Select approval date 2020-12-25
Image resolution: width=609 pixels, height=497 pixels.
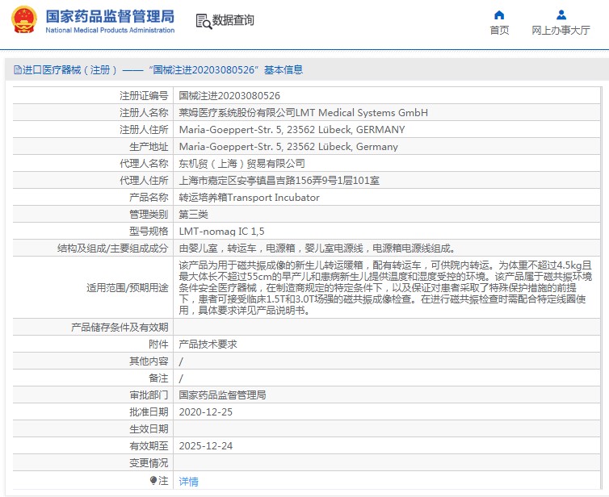tap(205, 412)
